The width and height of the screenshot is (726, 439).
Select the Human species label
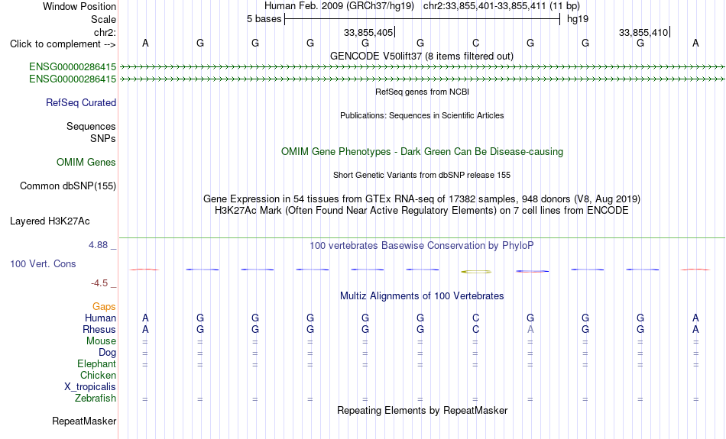tap(100, 318)
